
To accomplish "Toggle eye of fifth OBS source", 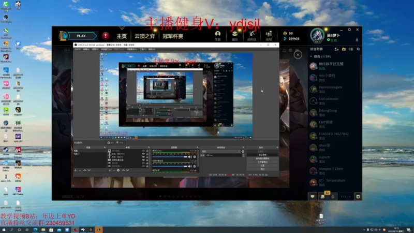I will pyautogui.click(x=143, y=163).
